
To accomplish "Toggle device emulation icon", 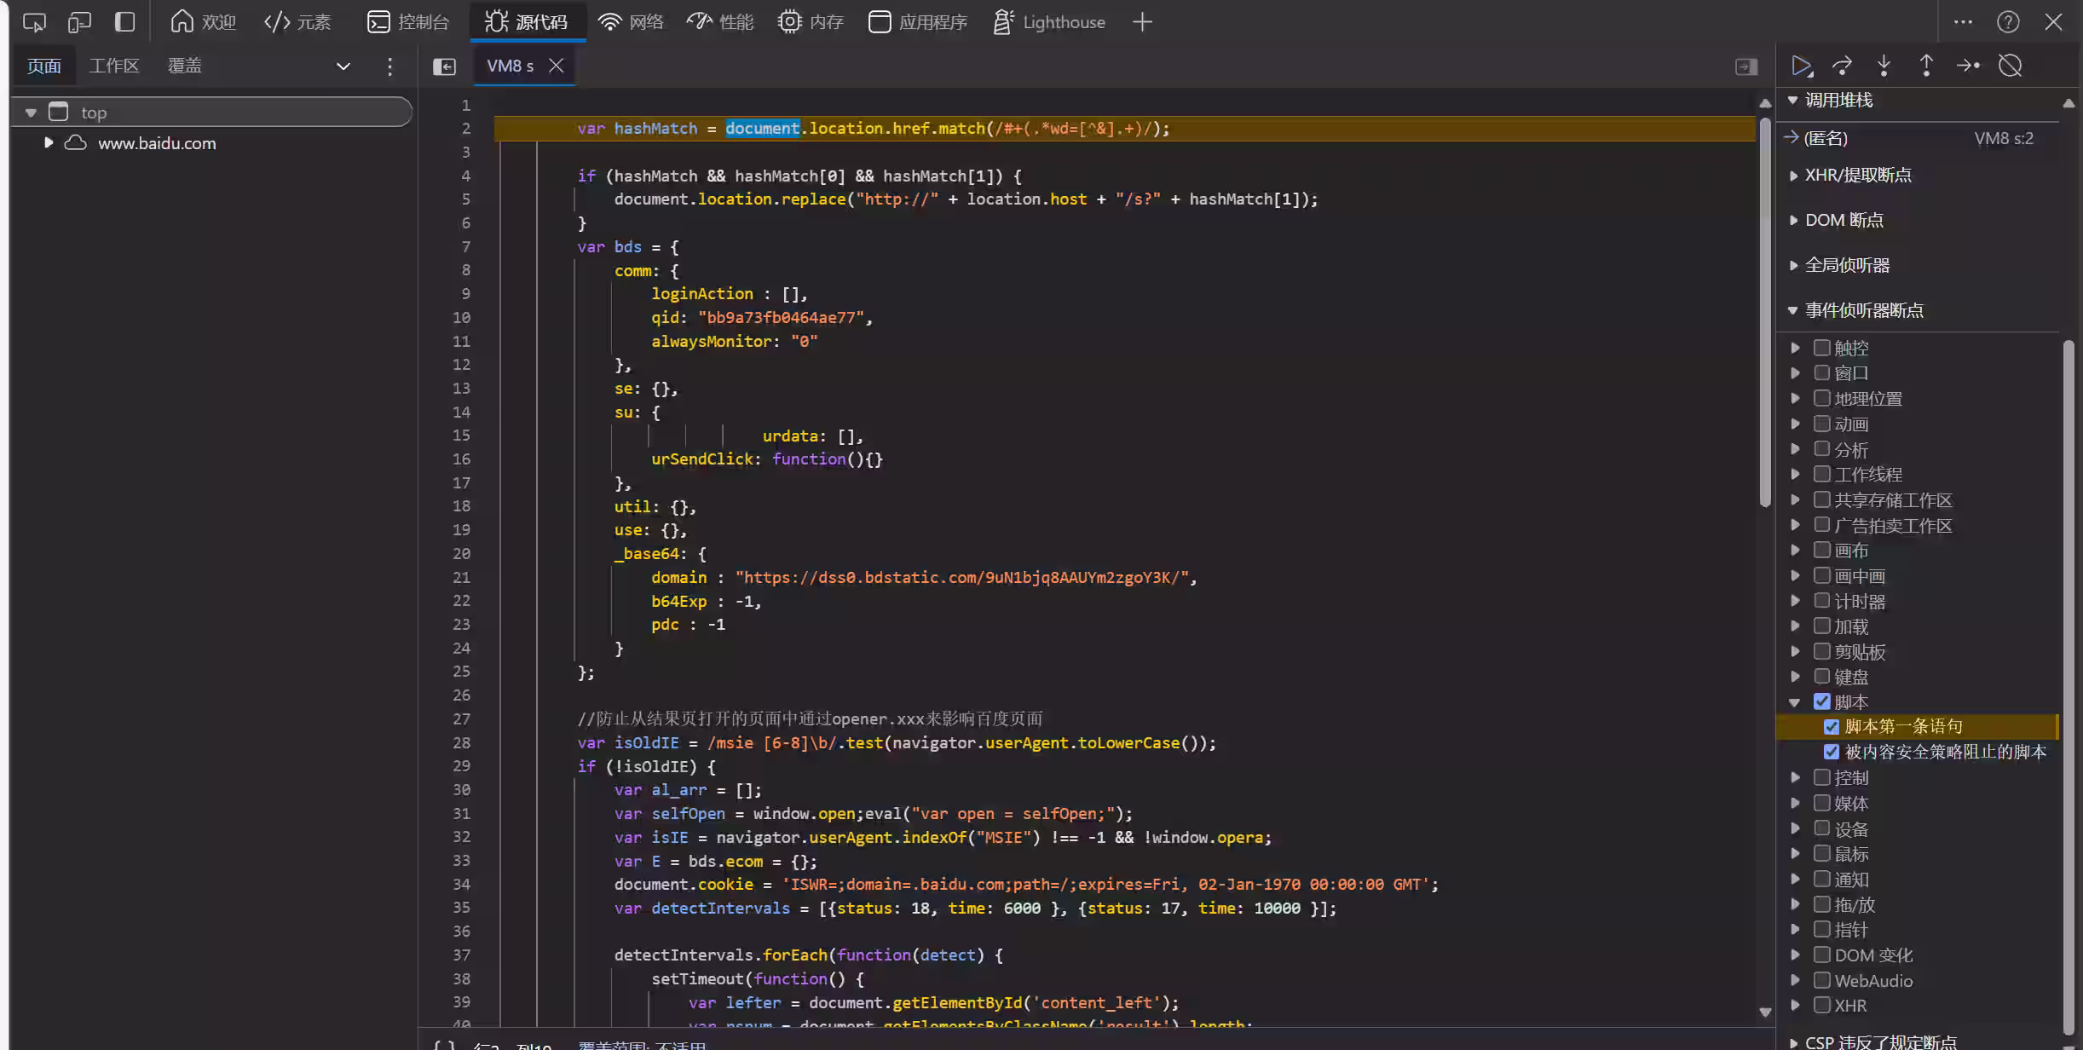I will (79, 22).
